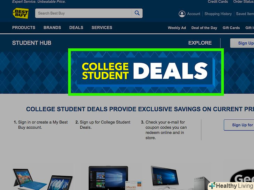Open Shopping History

click(x=218, y=14)
